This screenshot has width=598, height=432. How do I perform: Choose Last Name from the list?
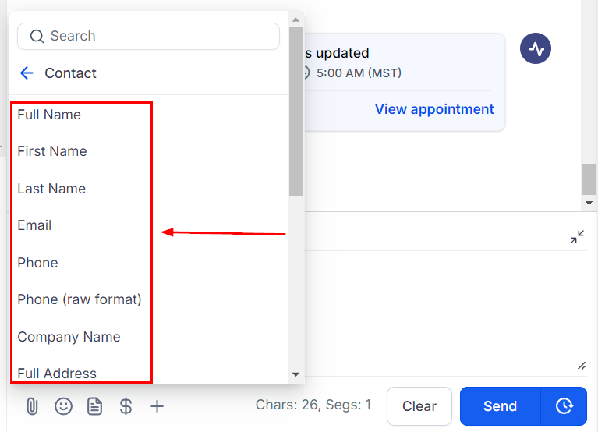click(x=51, y=189)
